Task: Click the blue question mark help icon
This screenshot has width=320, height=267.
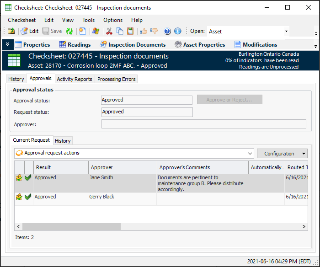Action: click(167, 31)
